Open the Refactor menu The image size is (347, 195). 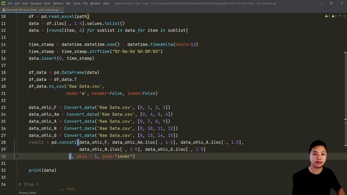(x=58, y=4)
